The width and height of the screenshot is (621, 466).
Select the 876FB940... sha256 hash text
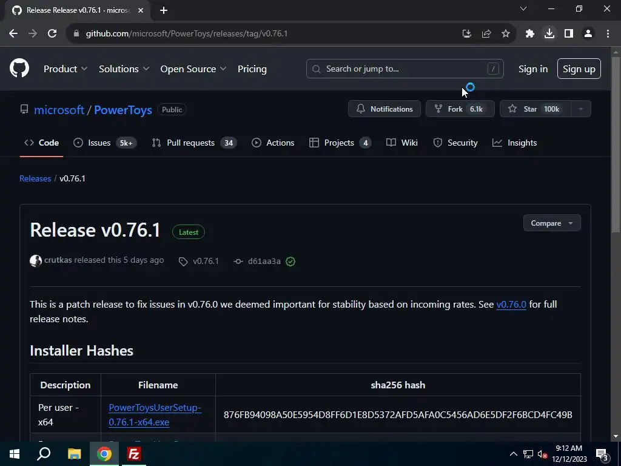coord(398,415)
